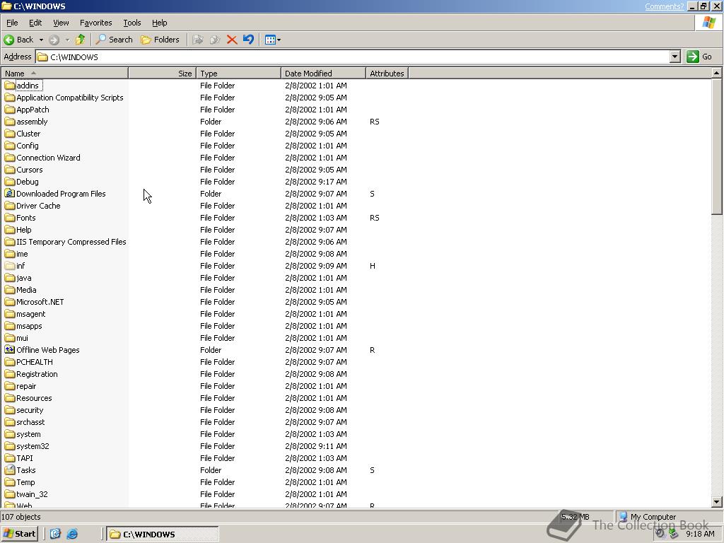Image resolution: width=724 pixels, height=543 pixels.
Task: Click the red Delete icon
Action: coord(232,40)
